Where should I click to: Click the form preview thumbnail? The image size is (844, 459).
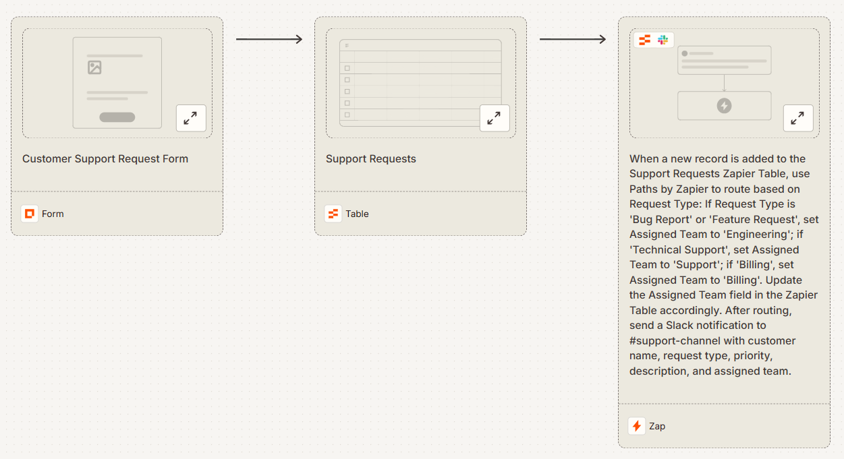(117, 84)
